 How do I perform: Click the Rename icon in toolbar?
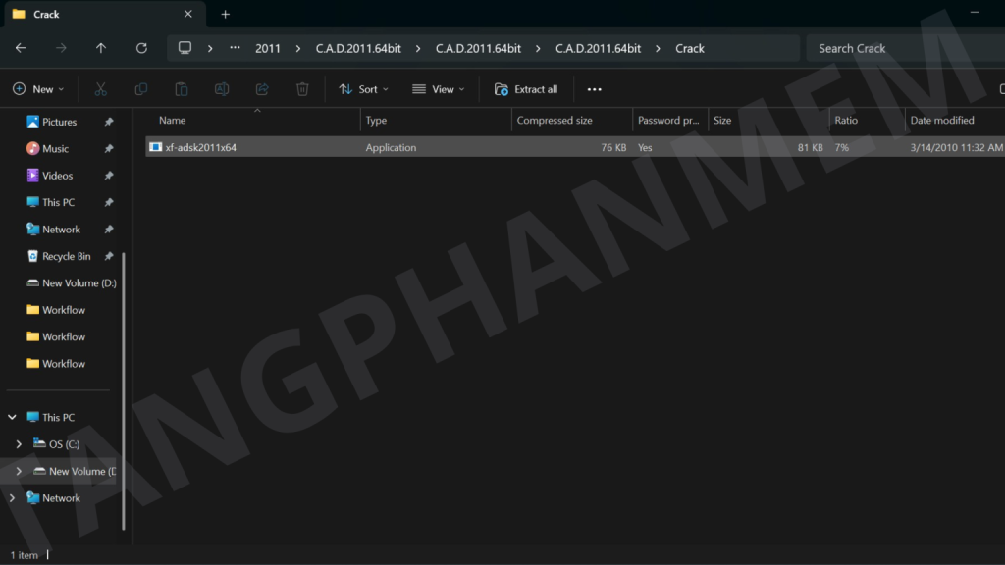[222, 89]
